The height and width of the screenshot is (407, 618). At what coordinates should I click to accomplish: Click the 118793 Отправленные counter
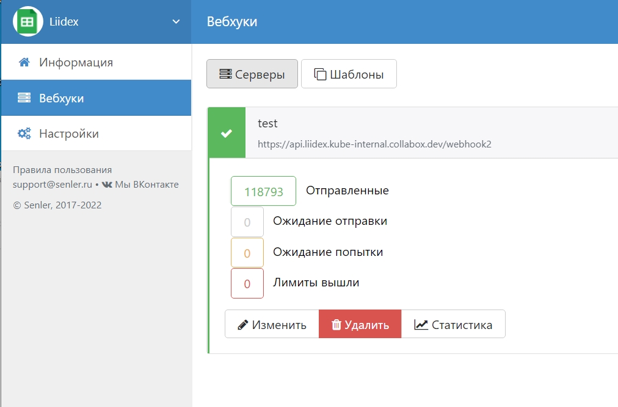point(263,191)
